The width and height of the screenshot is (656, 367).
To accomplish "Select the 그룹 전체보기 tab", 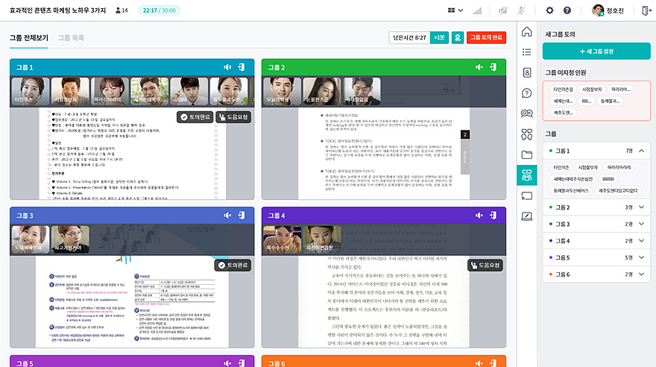I will click(x=29, y=37).
